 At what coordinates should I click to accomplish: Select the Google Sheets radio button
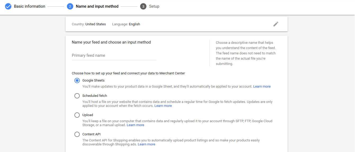(77, 80)
